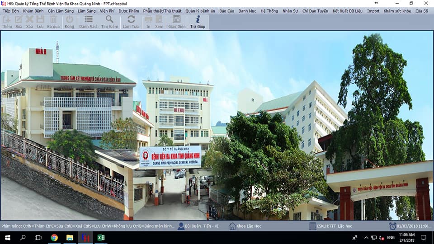Open the Viện Phí menu
Viewport: 434px width, 244px height.
tap(107, 11)
